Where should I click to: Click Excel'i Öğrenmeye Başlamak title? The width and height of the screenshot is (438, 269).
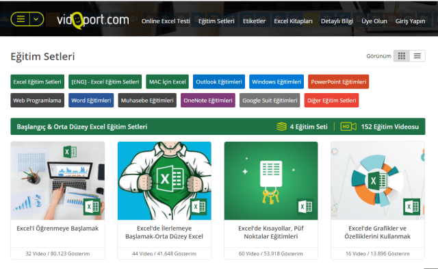[57, 229]
